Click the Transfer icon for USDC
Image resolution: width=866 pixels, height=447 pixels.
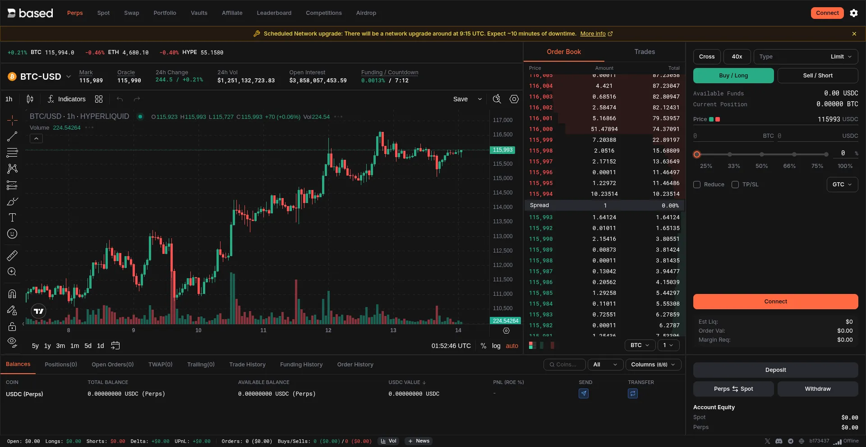[x=633, y=393]
